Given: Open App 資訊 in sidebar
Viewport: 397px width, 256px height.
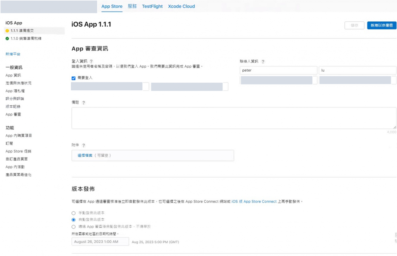Looking at the screenshot, I should click(13, 75).
